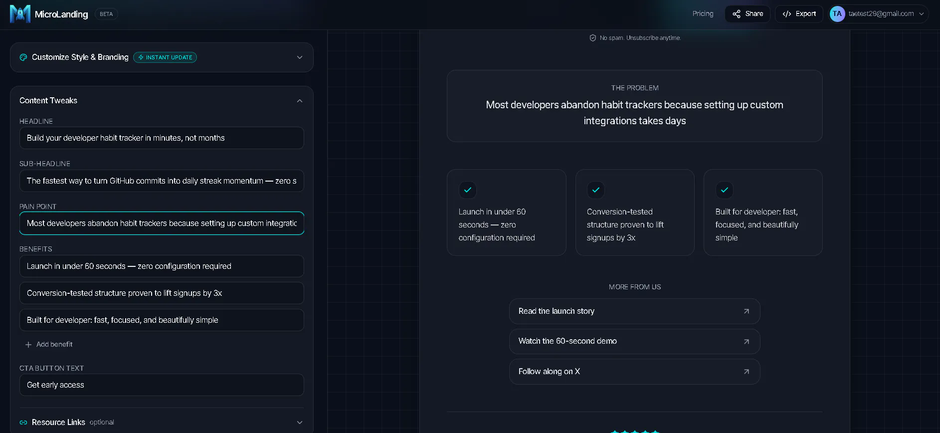Image resolution: width=940 pixels, height=433 pixels.
Task: Click the arrow icon on Watch the 60-second demo
Action: (747, 342)
